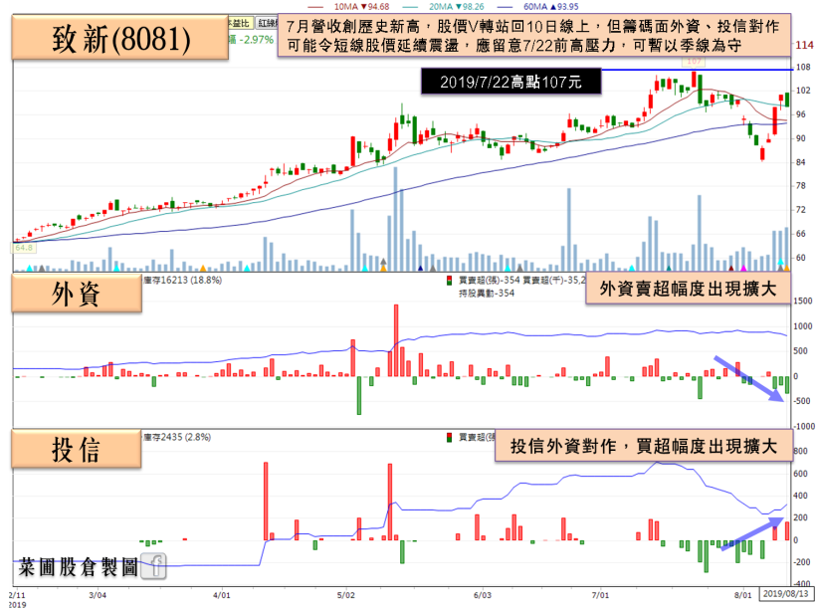Viewport: 816px width, 611px height.
Task: Click the red-green legend icon in 投信 panel
Action: click(449, 438)
